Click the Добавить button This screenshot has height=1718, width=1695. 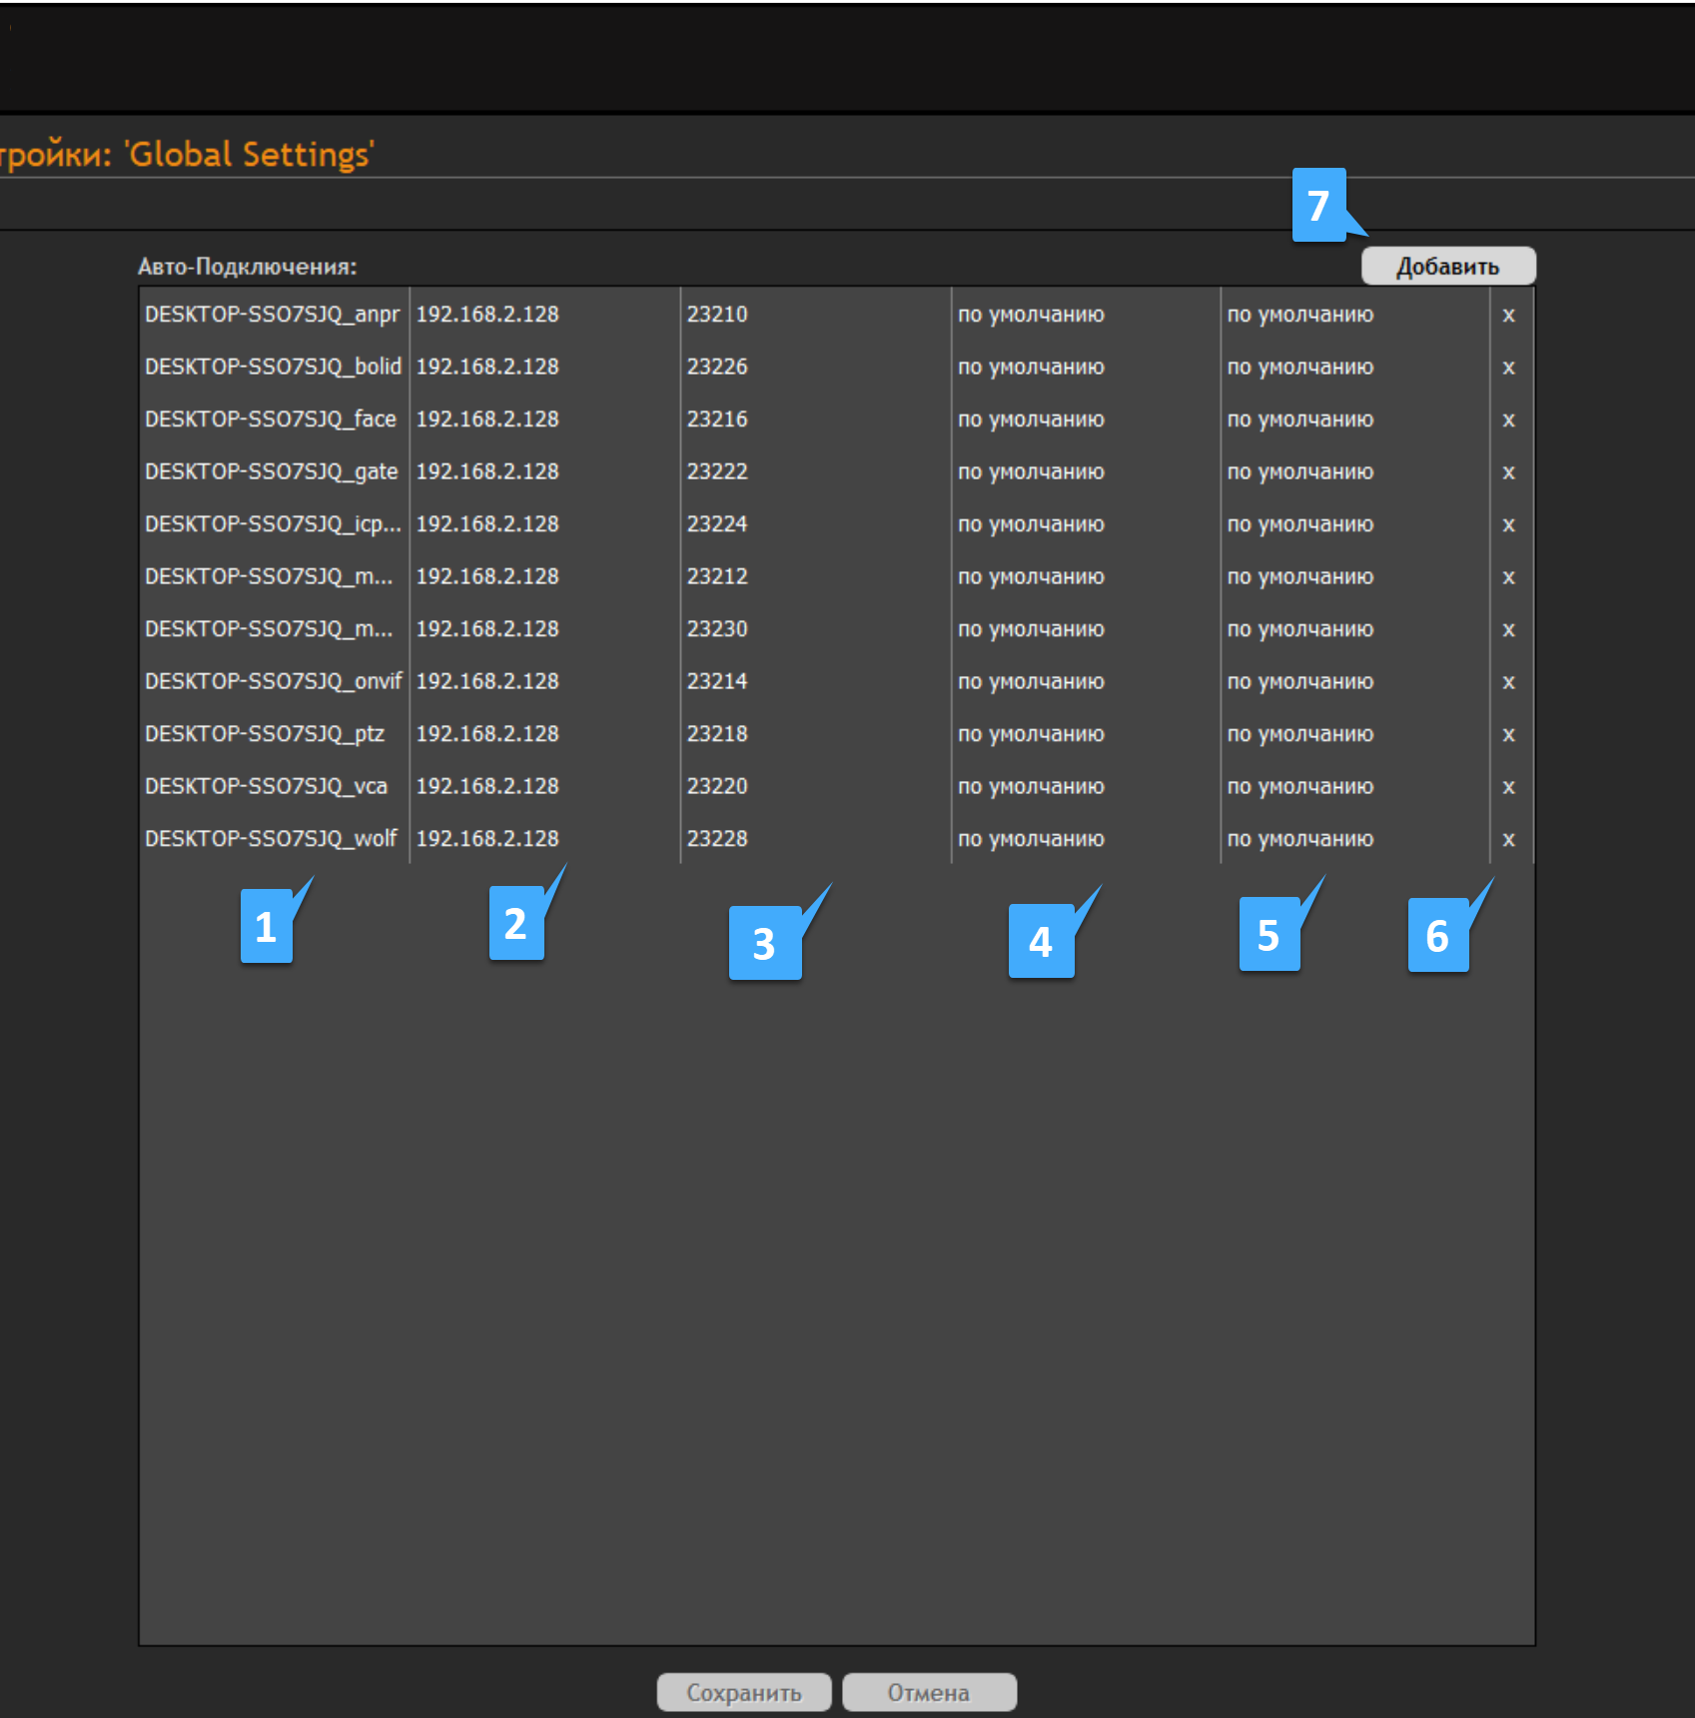(1447, 267)
